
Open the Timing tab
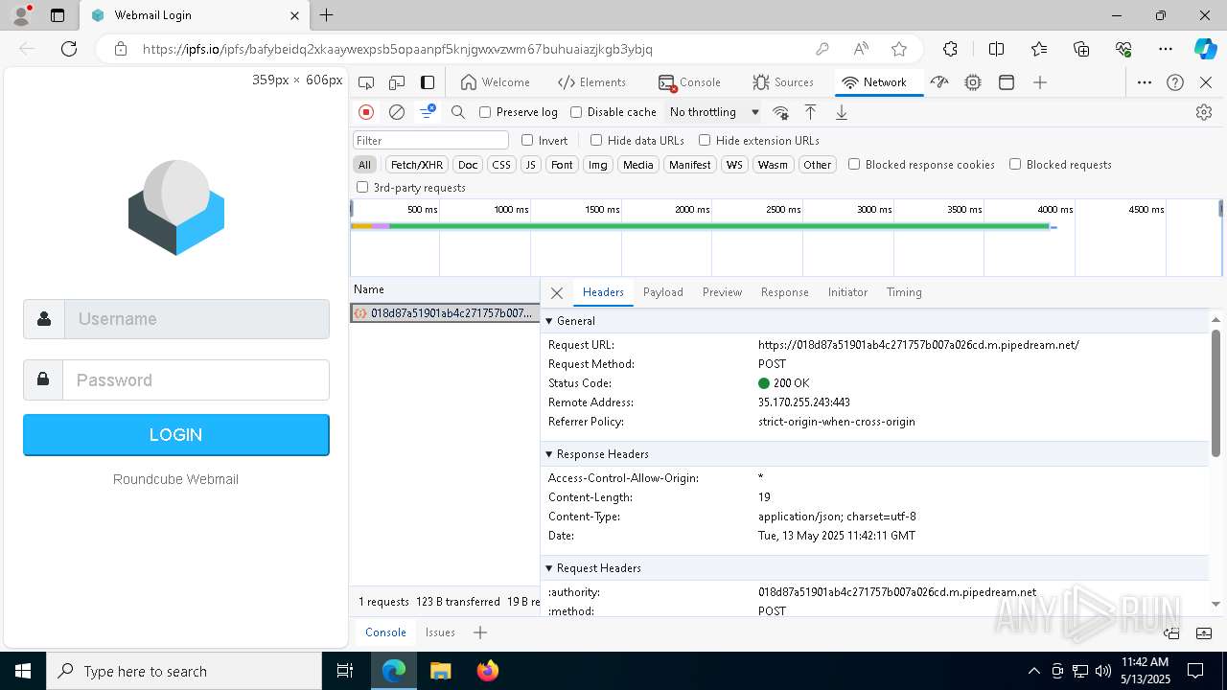[x=904, y=292]
